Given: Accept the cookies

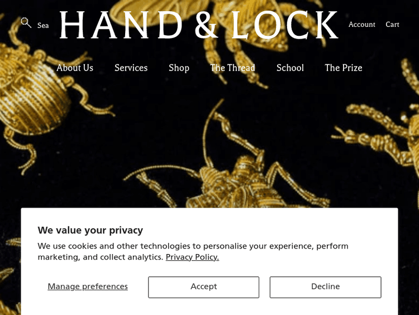Looking at the screenshot, I should 203,287.
